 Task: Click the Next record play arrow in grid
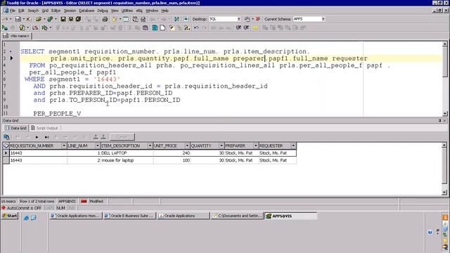coord(37,137)
